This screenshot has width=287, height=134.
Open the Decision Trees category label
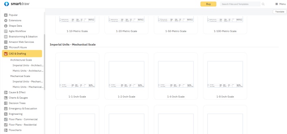tap(17, 103)
